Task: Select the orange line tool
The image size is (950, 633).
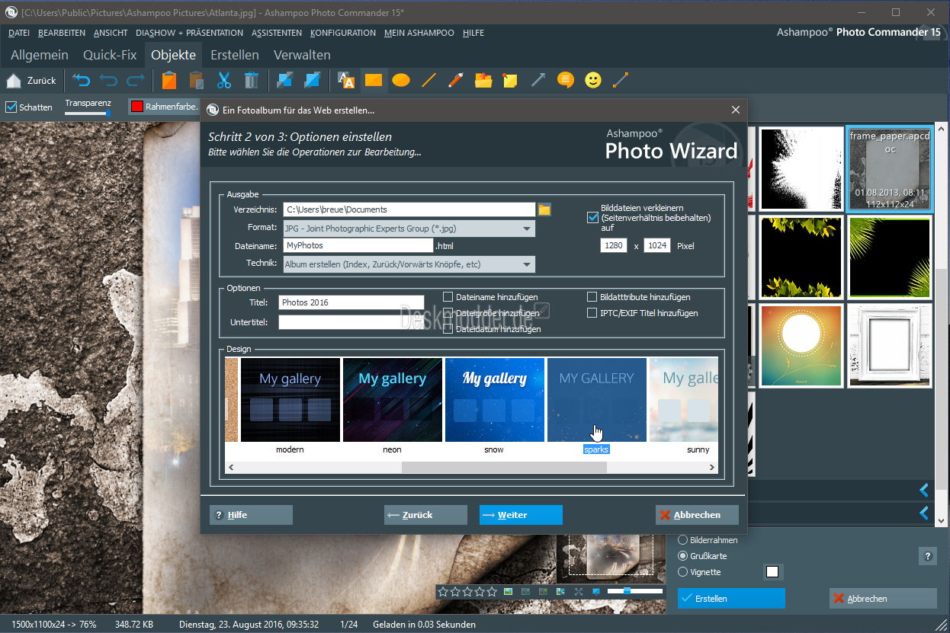Action: tap(428, 80)
